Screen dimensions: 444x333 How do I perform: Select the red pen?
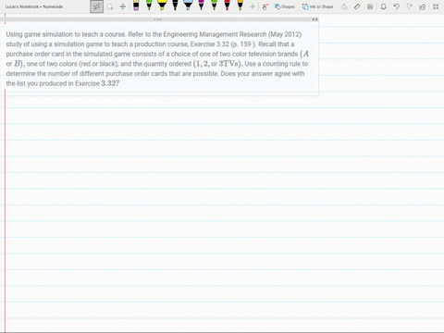tap(227, 6)
